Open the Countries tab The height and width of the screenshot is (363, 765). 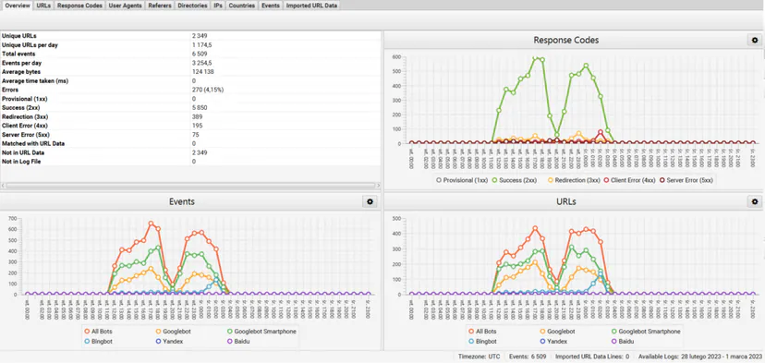241,6
